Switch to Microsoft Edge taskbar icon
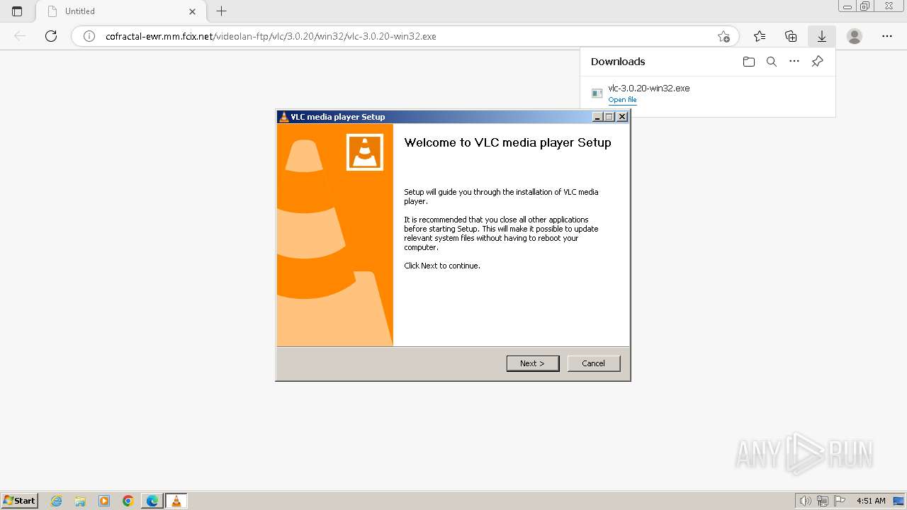907x510 pixels. coord(152,501)
